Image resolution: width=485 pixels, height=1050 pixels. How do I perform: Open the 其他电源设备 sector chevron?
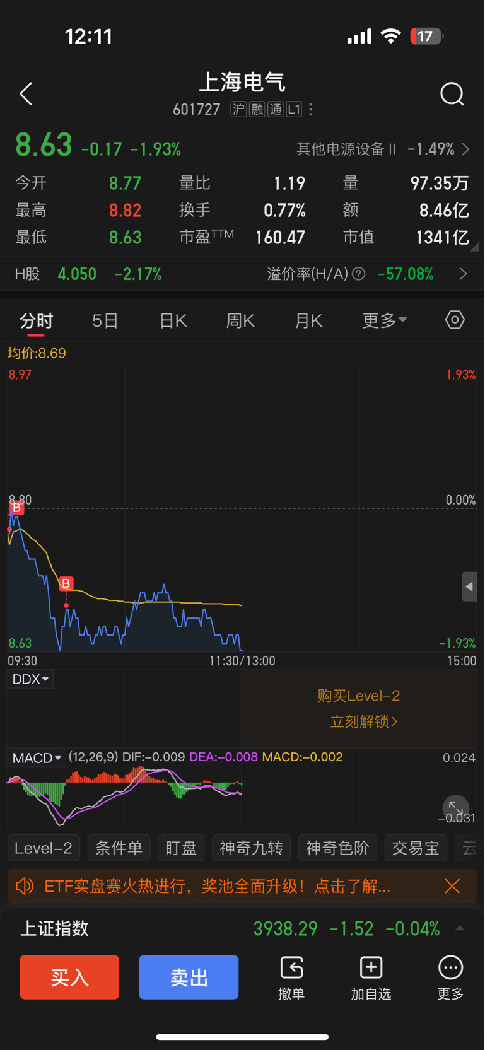click(465, 149)
